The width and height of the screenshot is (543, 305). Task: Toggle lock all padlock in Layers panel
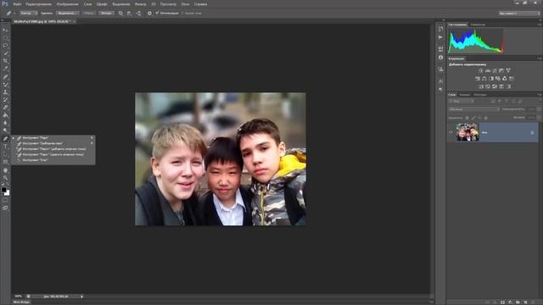point(486,118)
